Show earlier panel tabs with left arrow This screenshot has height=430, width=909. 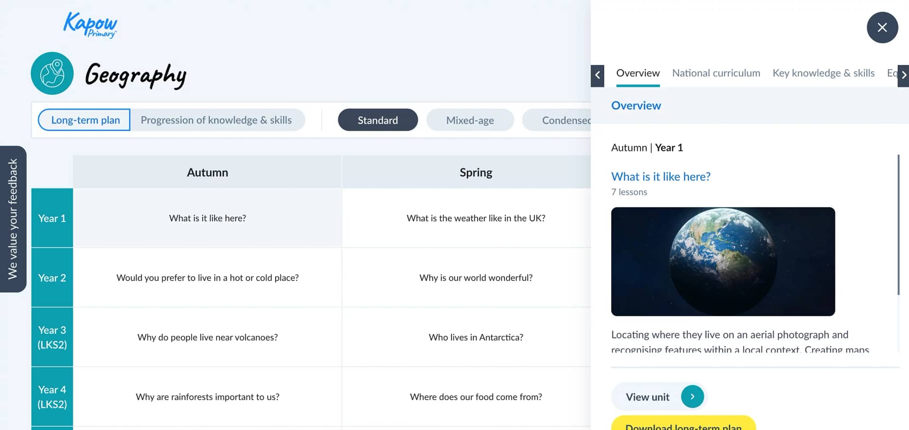pos(597,75)
